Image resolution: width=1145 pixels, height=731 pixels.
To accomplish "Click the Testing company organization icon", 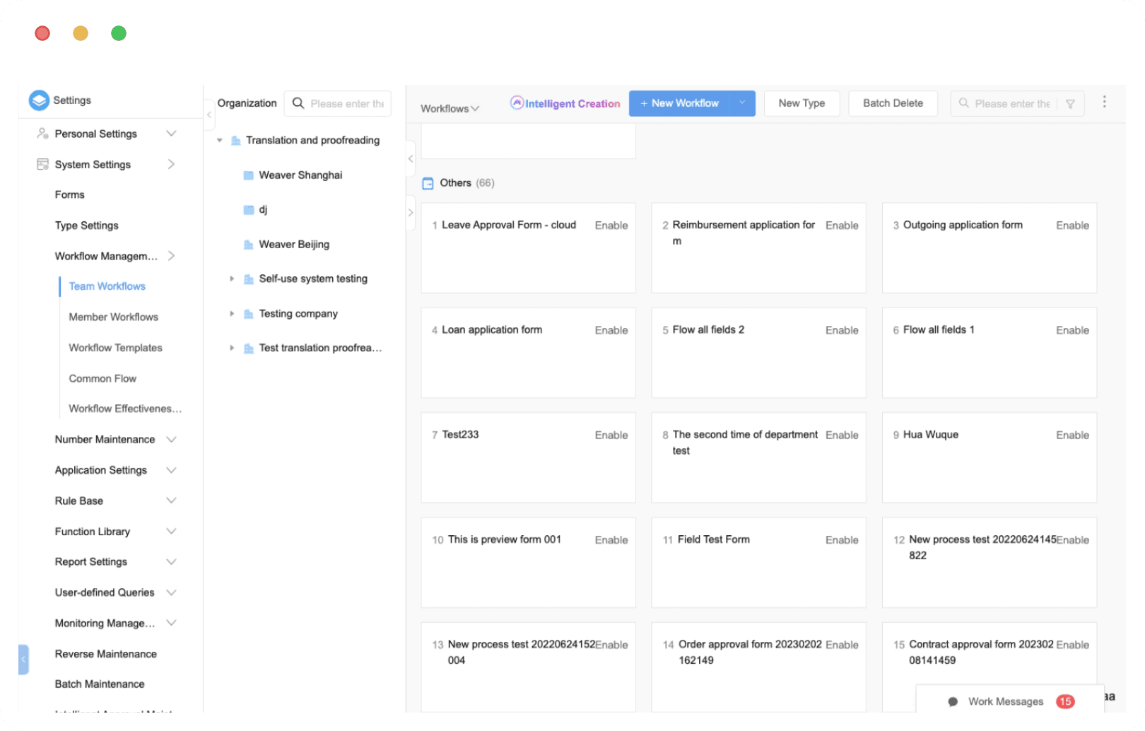I will (x=249, y=314).
